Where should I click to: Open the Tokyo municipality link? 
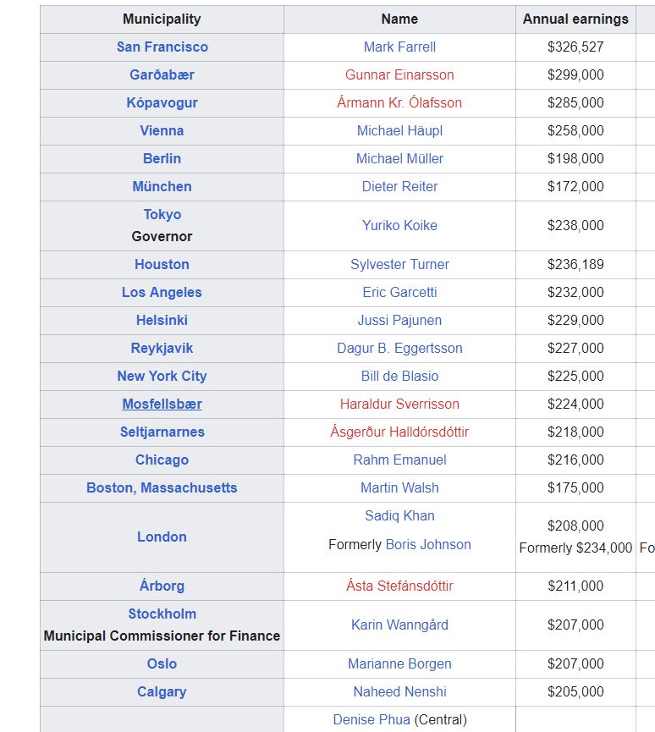162,214
